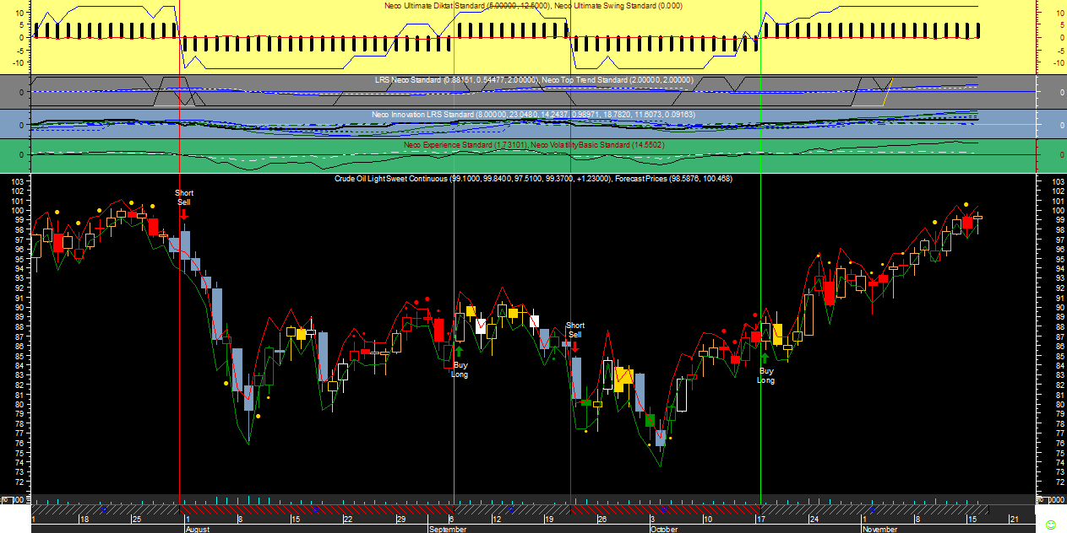Image resolution: width=1067 pixels, height=533 pixels.
Task: Select the gray vertical line at September 6
Action: pyautogui.click(x=455, y=253)
